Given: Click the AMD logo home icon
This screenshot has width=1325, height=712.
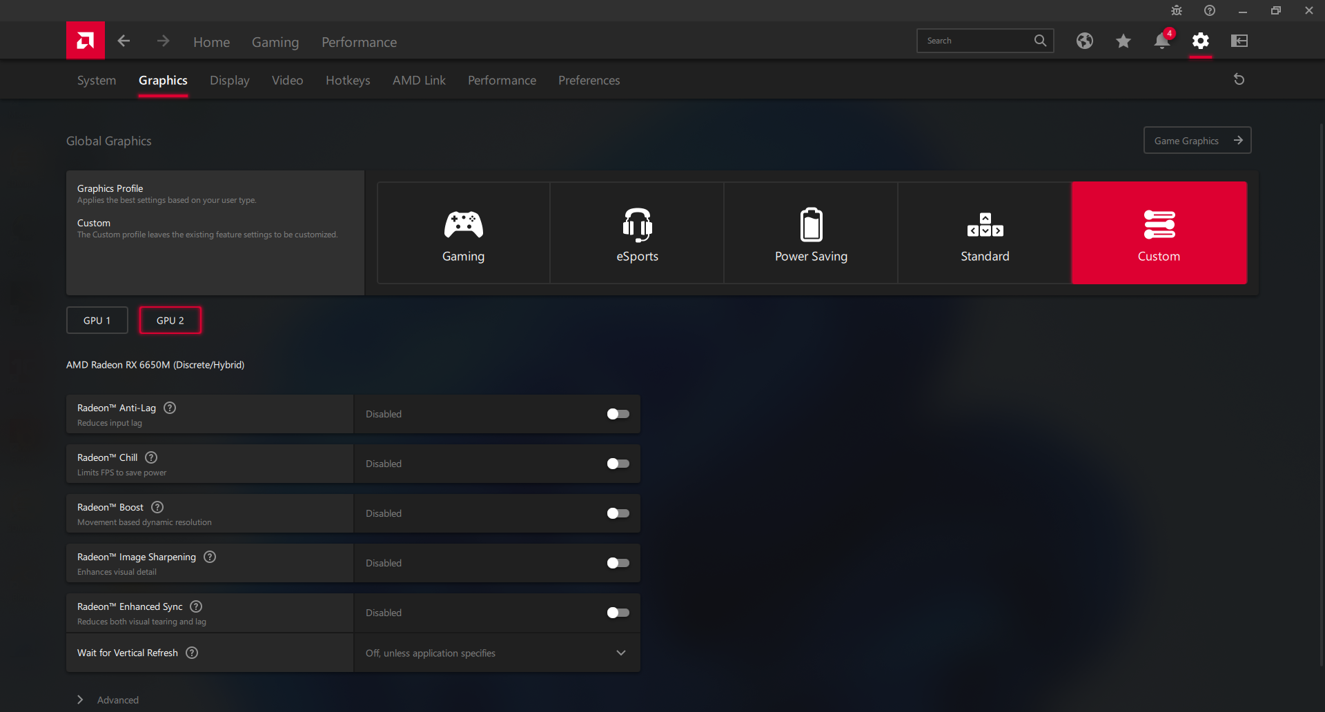Looking at the screenshot, I should (x=86, y=41).
